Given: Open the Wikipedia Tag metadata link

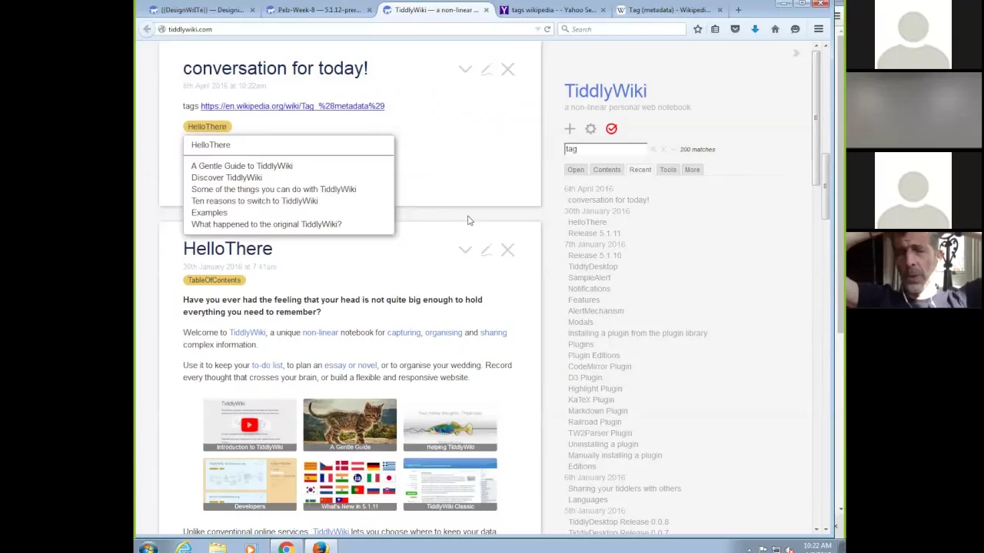Looking at the screenshot, I should pos(292,106).
